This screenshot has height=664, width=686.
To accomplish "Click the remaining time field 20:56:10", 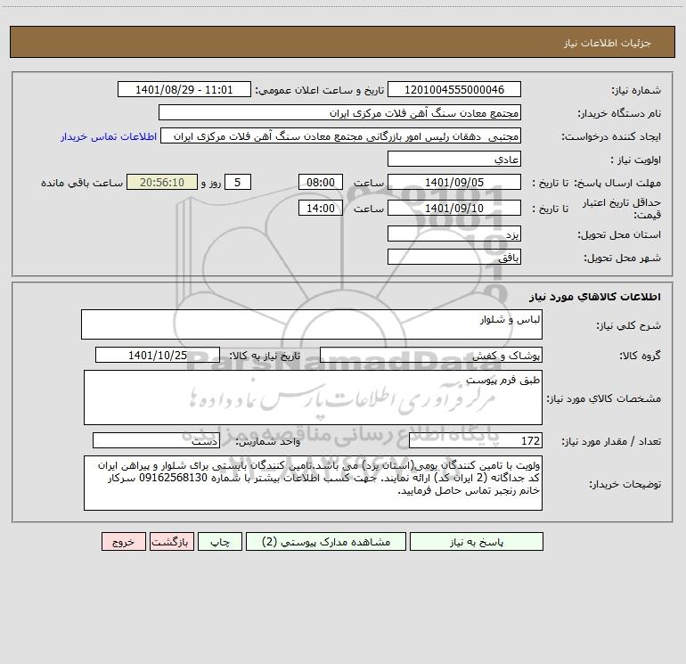I will (x=162, y=182).
